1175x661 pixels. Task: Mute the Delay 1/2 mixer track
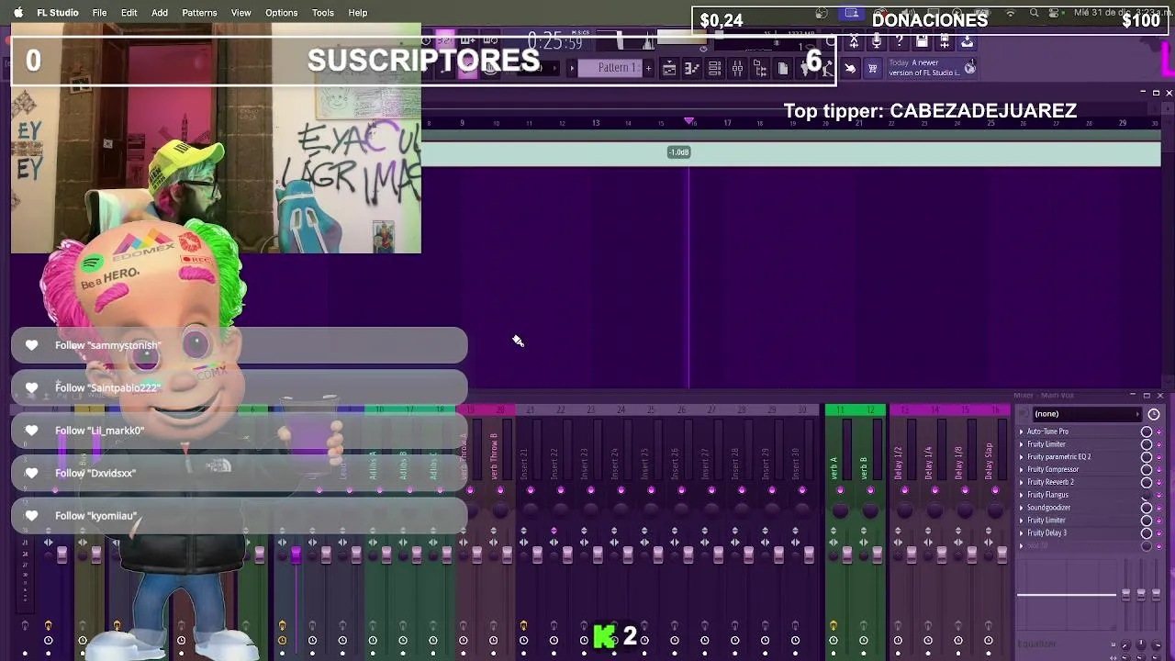click(x=904, y=490)
